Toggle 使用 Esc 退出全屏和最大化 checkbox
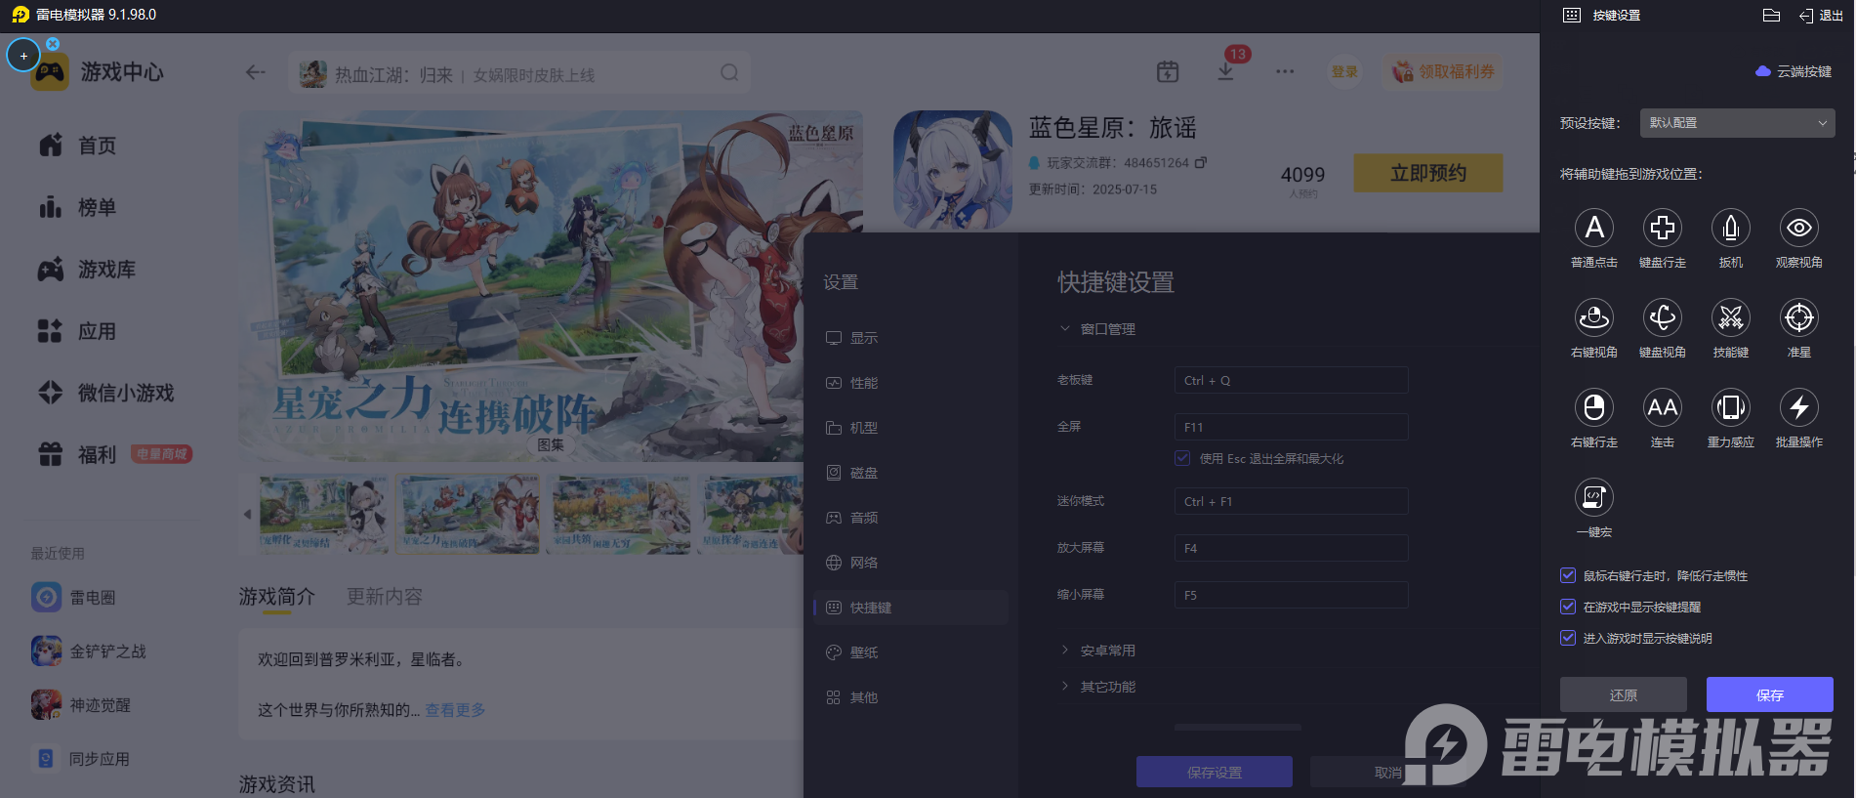 coord(1182,458)
